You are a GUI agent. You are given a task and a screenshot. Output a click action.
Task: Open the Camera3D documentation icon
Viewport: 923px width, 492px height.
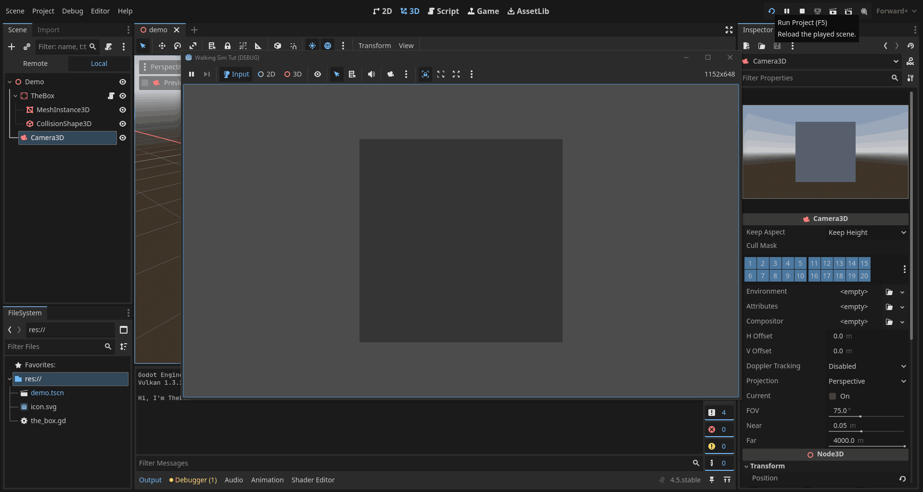(x=910, y=61)
